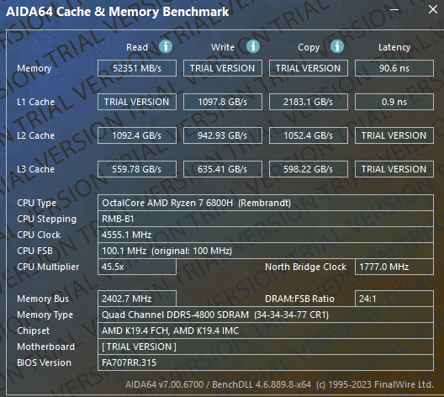Click the Copy column header
Viewport: 444px width, 397px height.
[x=309, y=47]
